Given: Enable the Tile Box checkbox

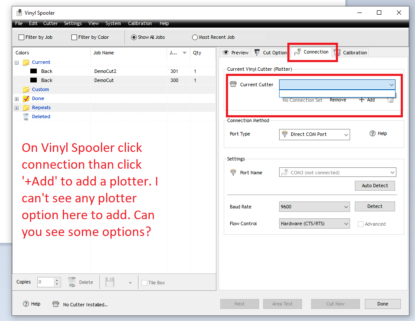Looking at the screenshot, I should point(144,283).
